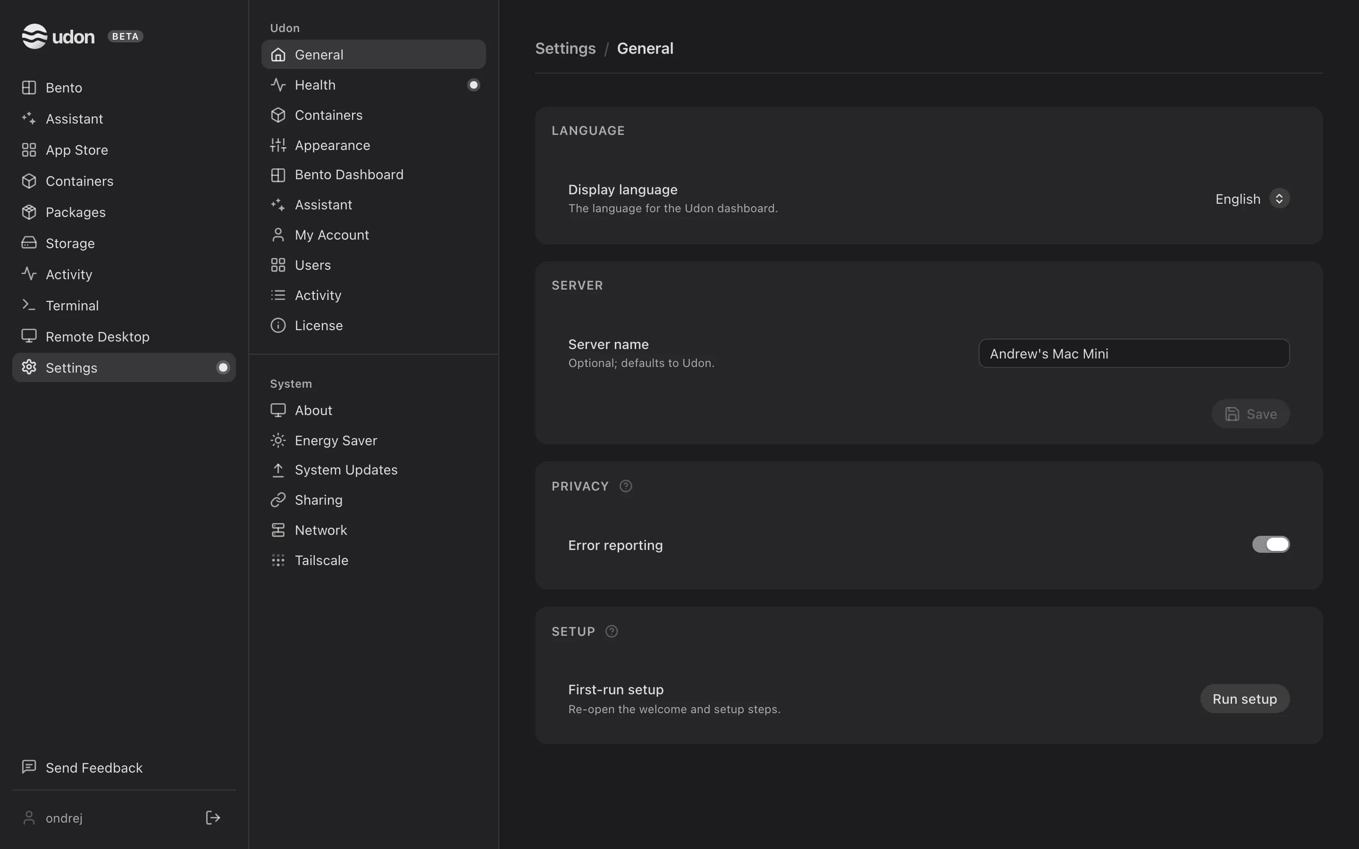Viewport: 1359px width, 849px height.
Task: Go to the Network settings page
Action: (x=373, y=530)
